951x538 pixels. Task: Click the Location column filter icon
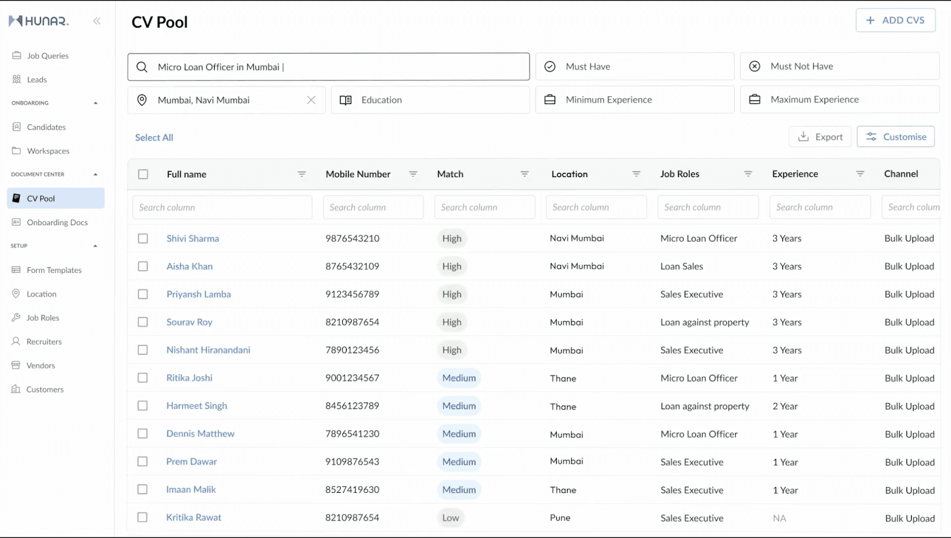click(637, 174)
